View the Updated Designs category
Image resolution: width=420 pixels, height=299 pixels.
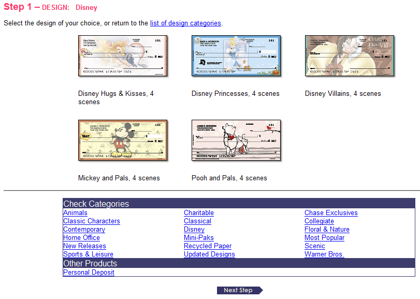pyautogui.click(x=209, y=254)
